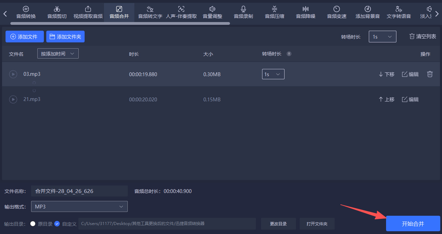Open the 音频降噪 tool
This screenshot has height=234, width=442.
tap(306, 12)
